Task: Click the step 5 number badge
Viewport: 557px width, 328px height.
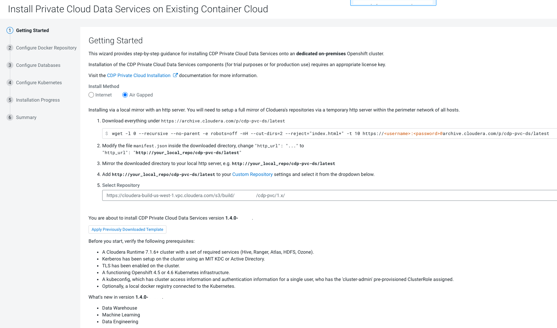Action: click(10, 100)
